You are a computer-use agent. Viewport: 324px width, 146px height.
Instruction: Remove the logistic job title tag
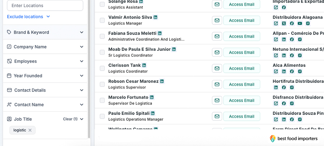pos(30,130)
